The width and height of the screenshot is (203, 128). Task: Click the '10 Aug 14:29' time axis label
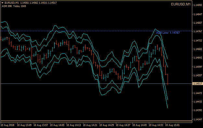[107, 125]
